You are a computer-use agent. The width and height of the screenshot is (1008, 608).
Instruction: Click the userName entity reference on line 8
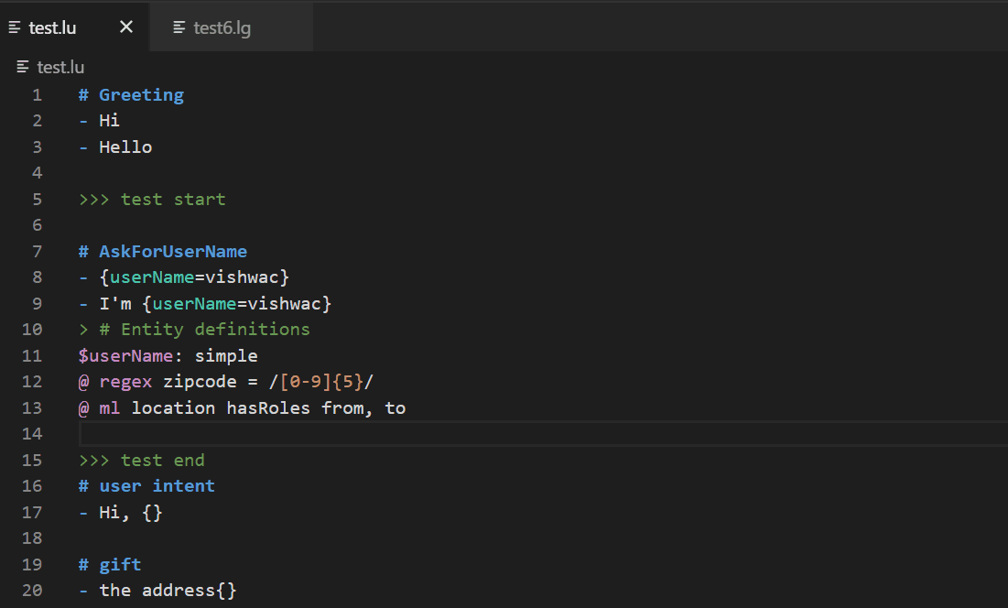click(x=152, y=277)
